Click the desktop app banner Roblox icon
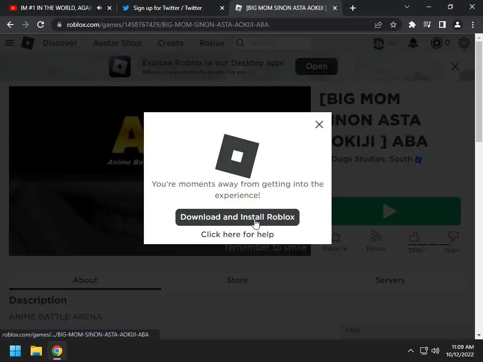Screen dimensions: 483x362 pyautogui.click(x=120, y=66)
